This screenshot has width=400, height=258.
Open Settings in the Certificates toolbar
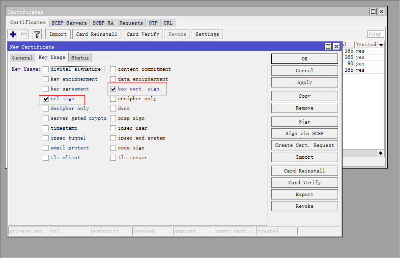coord(207,34)
